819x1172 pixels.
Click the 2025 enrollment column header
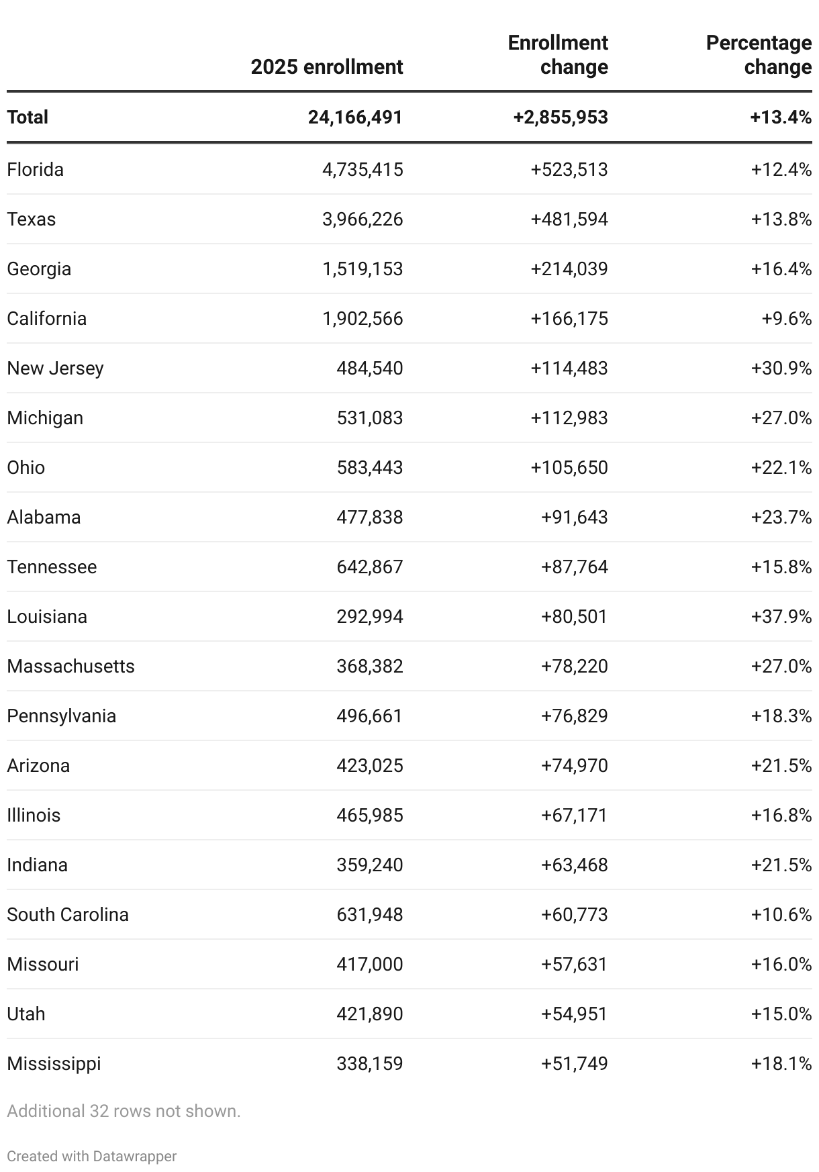327,67
